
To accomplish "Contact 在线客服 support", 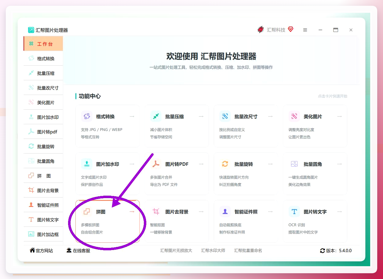I will [78, 250].
